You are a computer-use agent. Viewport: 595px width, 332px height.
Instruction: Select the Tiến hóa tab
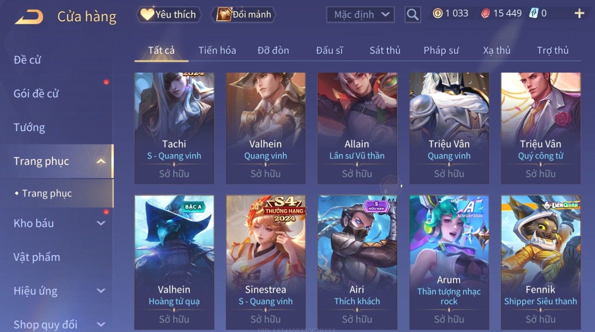217,50
